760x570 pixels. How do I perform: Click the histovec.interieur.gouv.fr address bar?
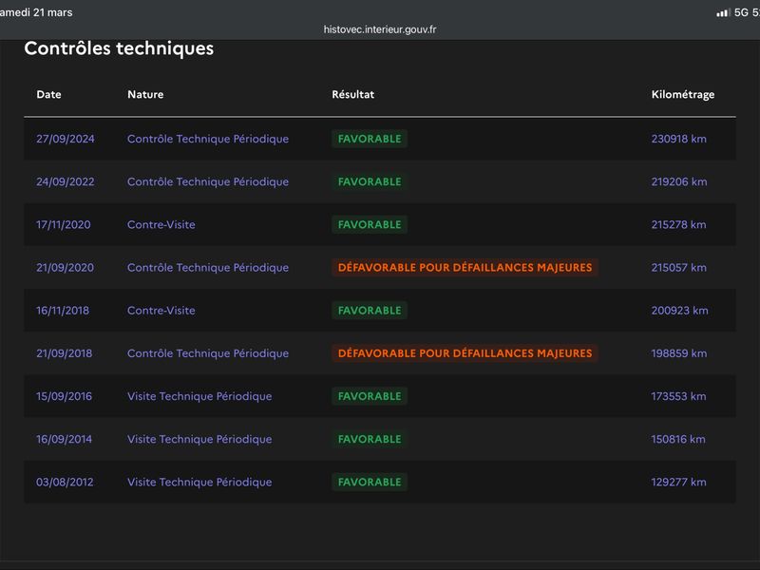380,29
